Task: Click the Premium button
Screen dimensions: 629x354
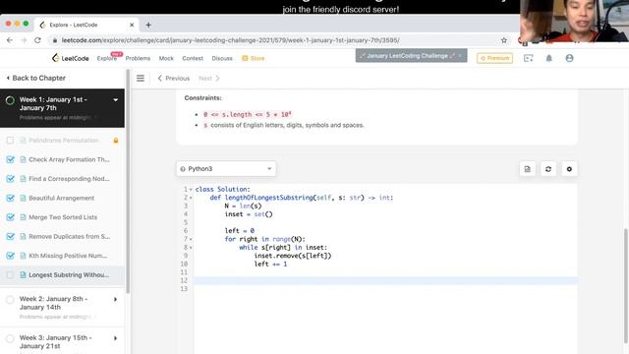Action: (x=494, y=58)
